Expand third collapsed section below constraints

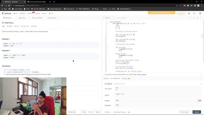coord(98,97)
